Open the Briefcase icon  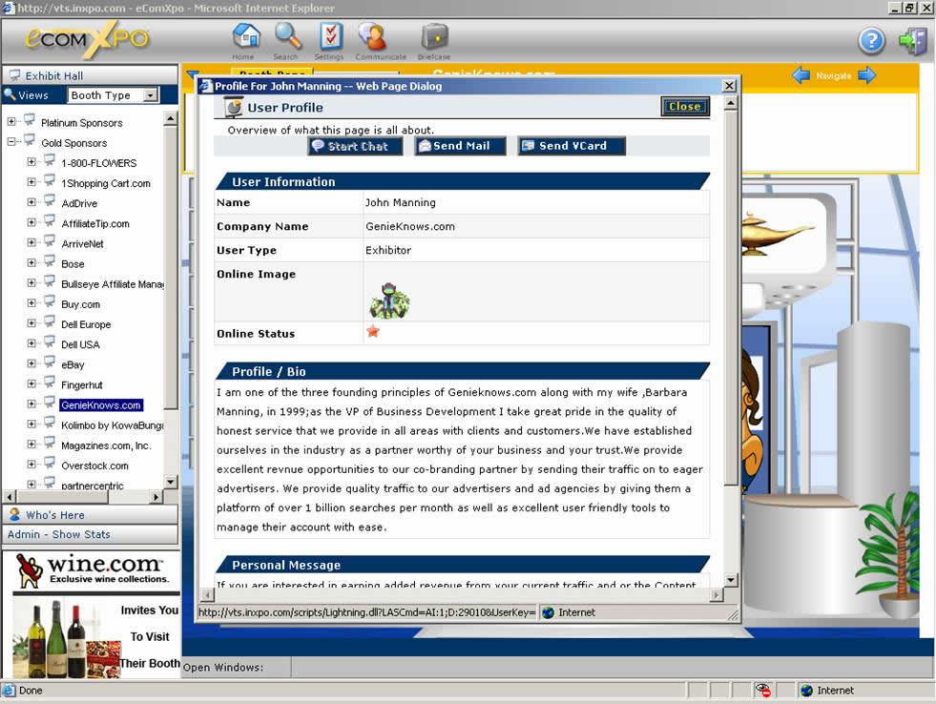point(434,37)
